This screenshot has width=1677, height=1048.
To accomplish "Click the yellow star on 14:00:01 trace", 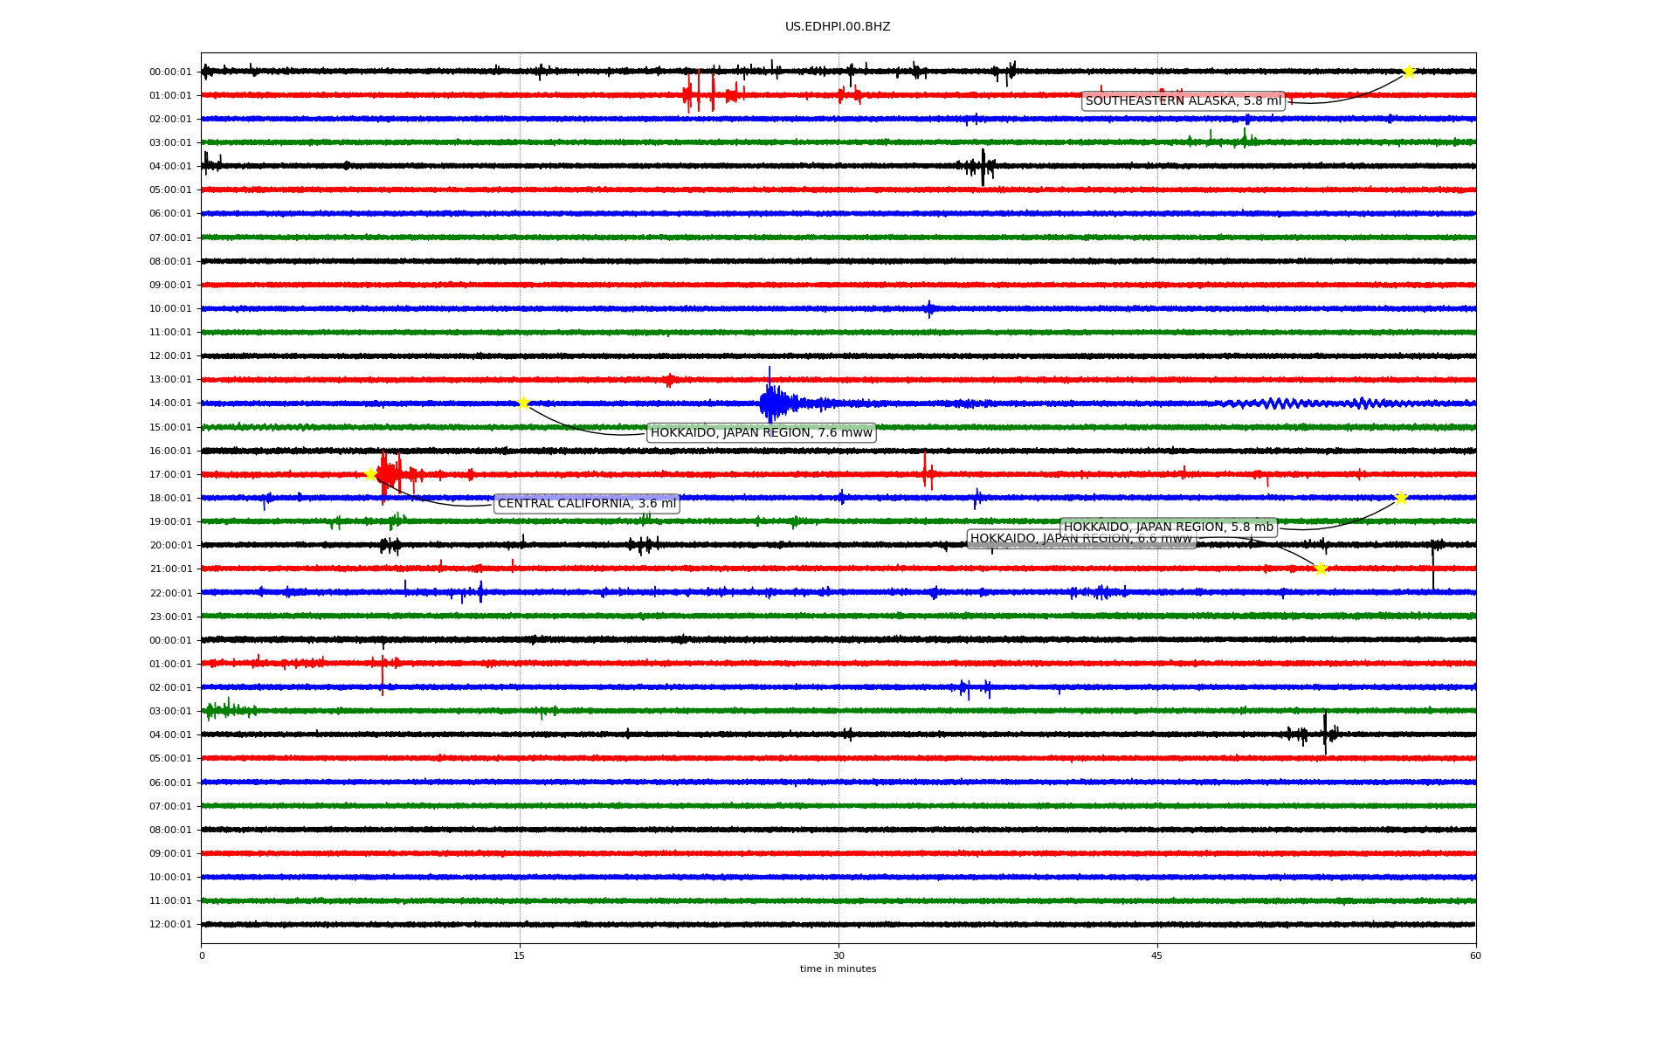I will click(523, 403).
